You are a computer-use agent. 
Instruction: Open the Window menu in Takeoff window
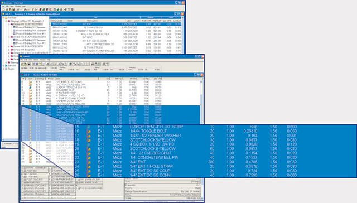click(42, 60)
